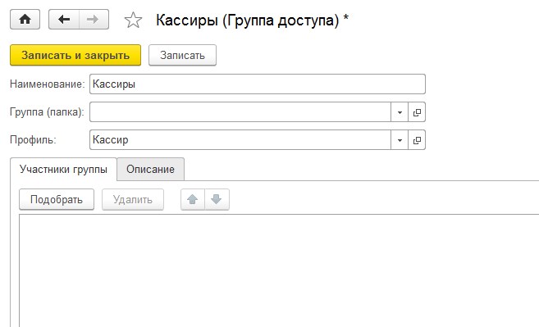Go to the home page icon
This screenshot has height=327, width=539.
pos(25,20)
